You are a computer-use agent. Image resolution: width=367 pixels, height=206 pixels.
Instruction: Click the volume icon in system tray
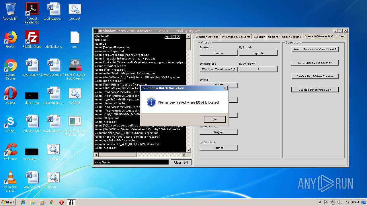tap(340, 202)
